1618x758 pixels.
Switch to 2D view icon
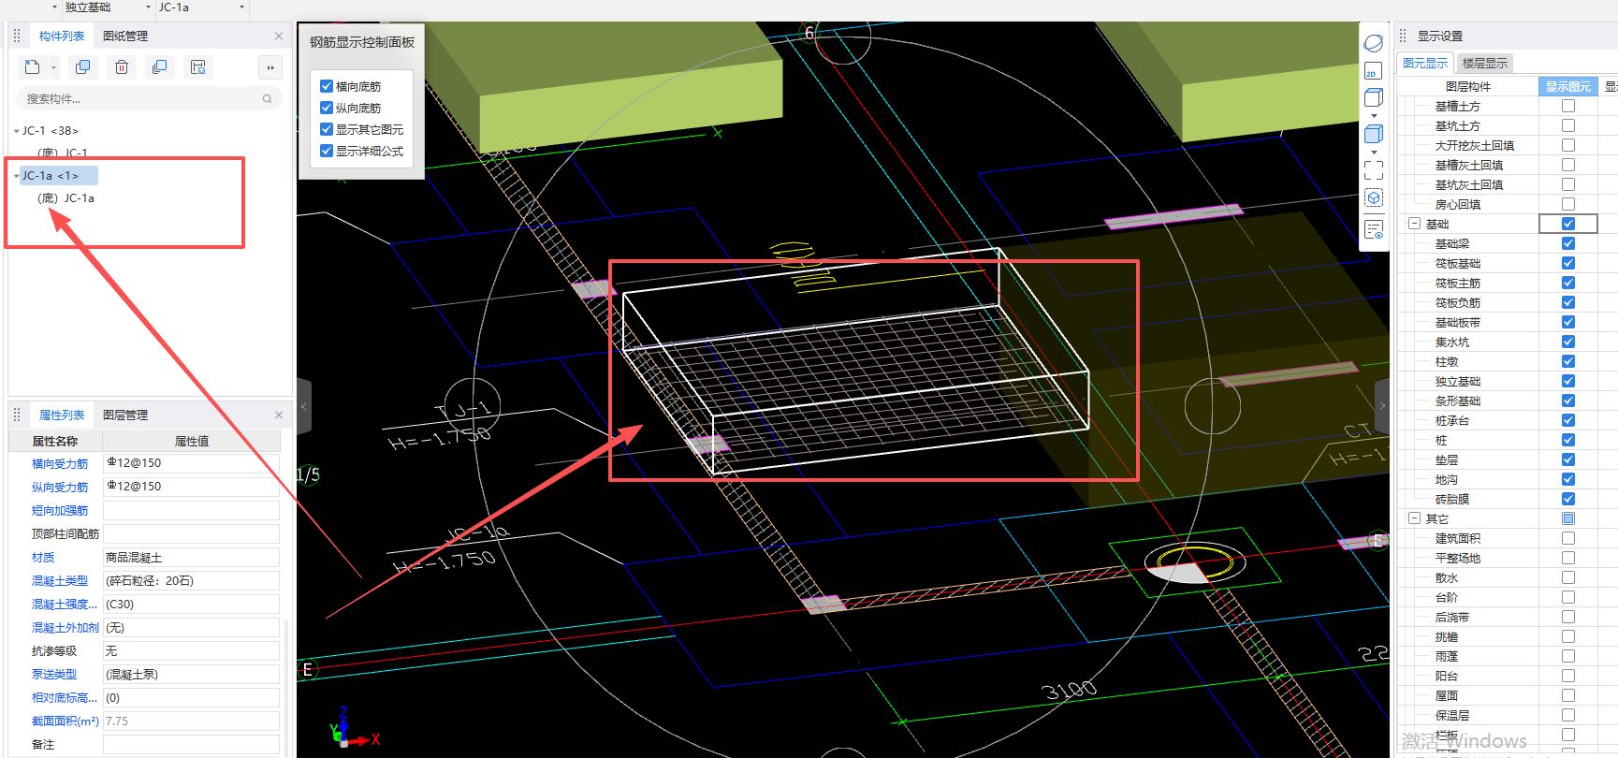[x=1373, y=71]
